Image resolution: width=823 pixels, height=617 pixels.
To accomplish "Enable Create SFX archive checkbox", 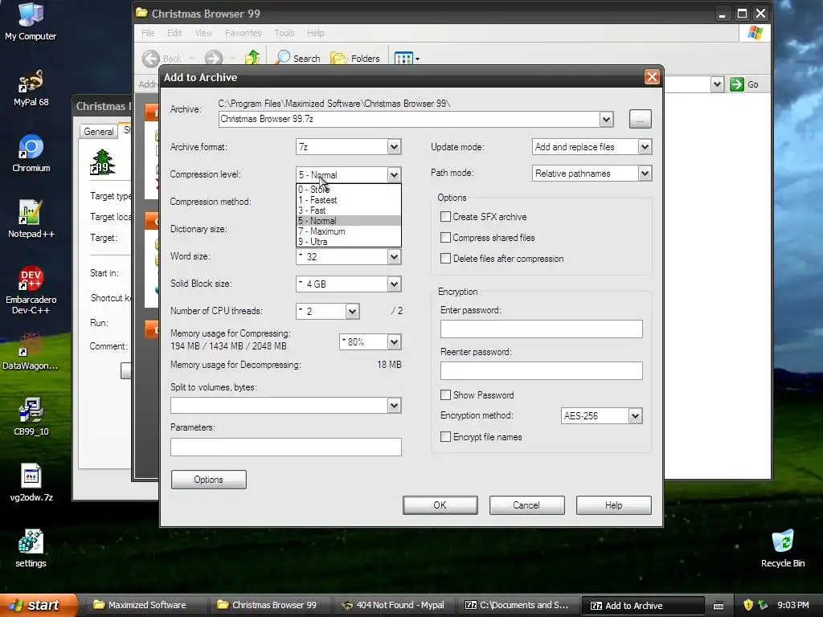I will point(445,217).
